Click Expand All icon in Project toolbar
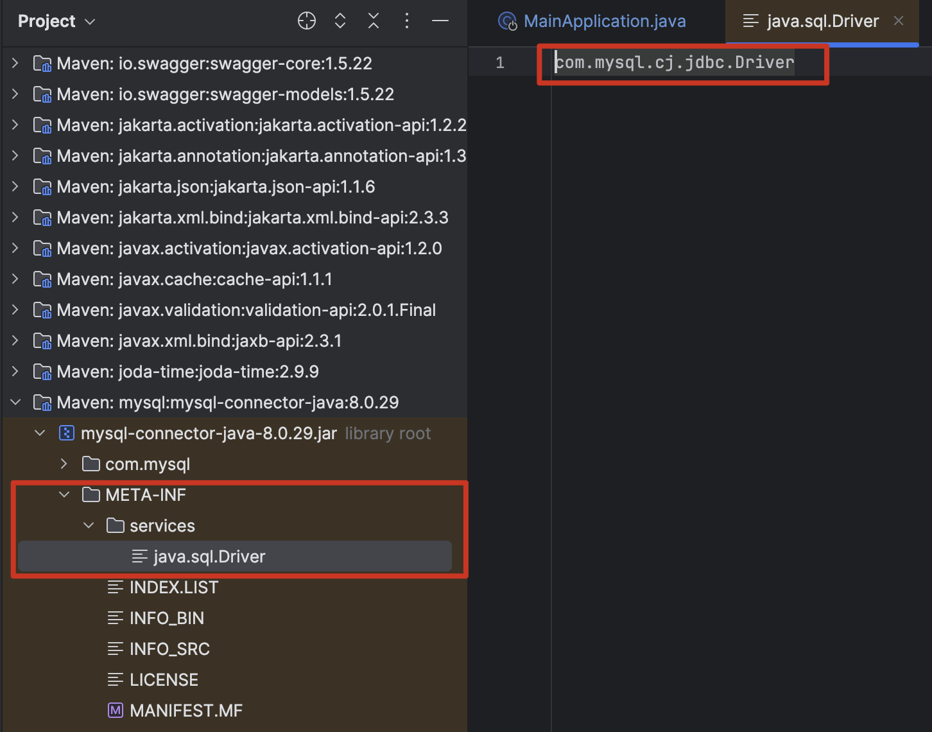 (x=340, y=21)
